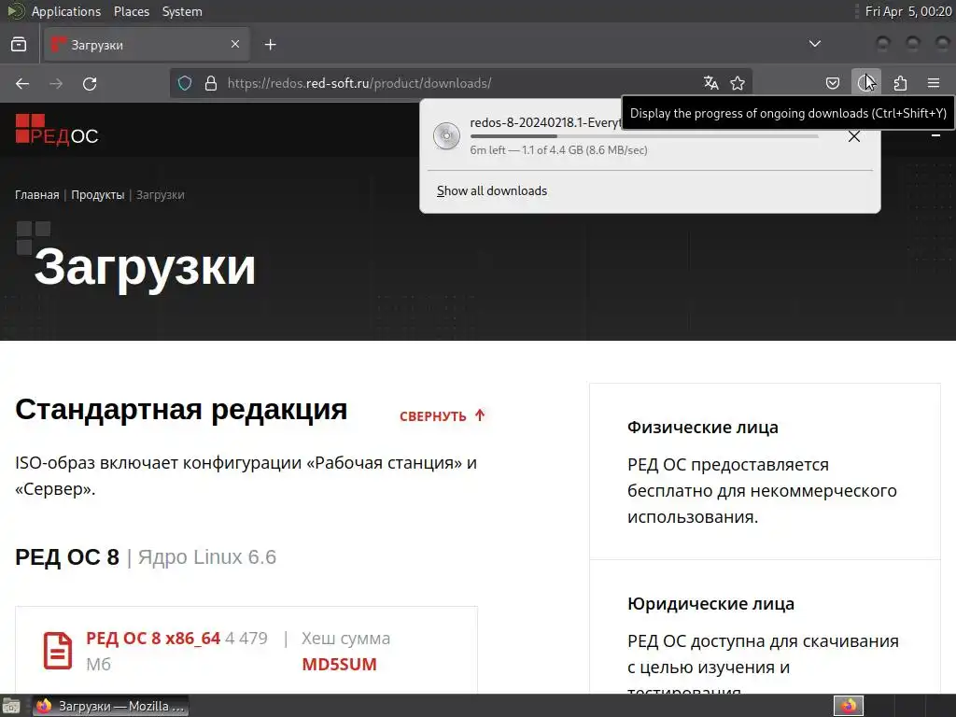956x717 pixels.
Task: Click the Физические лица heading
Action: click(x=702, y=428)
